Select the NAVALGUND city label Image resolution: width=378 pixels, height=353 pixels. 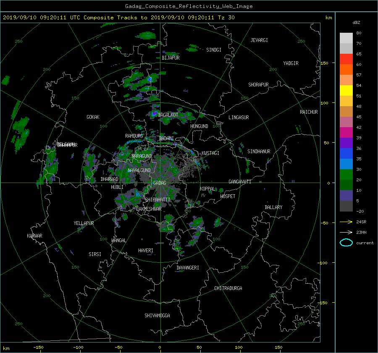(x=139, y=170)
